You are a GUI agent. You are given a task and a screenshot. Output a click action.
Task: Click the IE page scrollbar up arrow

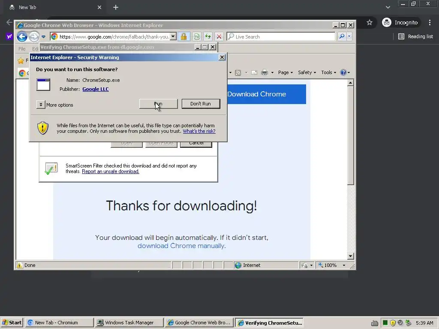[351, 83]
